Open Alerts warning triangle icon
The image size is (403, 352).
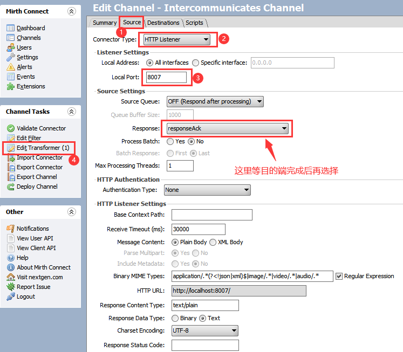click(11, 67)
